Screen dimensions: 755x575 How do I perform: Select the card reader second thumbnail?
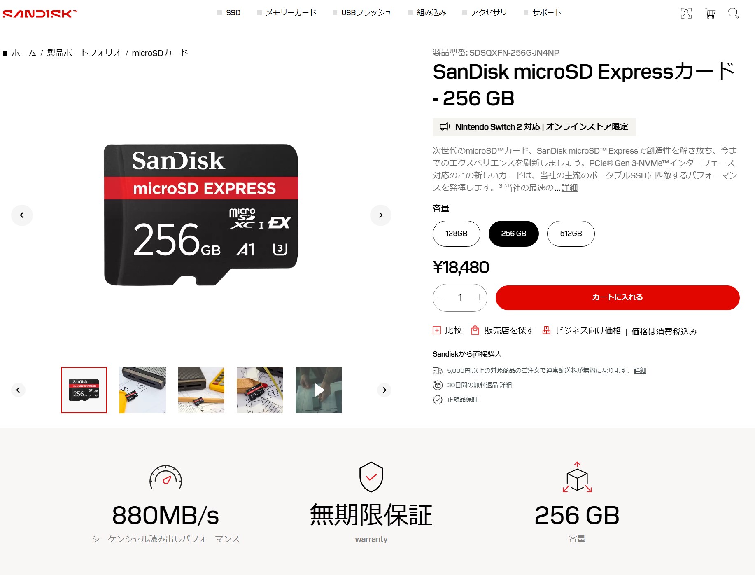click(142, 390)
